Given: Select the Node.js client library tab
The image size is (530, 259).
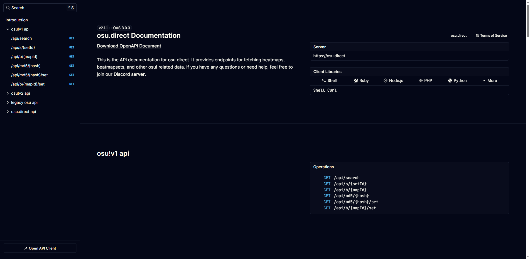Looking at the screenshot, I should tap(393, 81).
